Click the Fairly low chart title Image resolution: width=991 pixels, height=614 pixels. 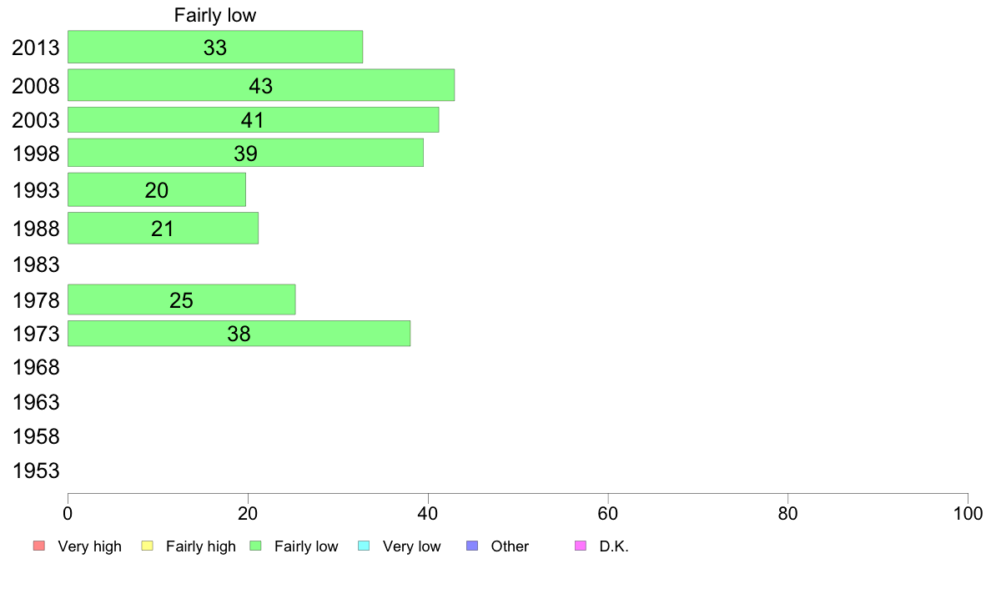click(x=215, y=15)
